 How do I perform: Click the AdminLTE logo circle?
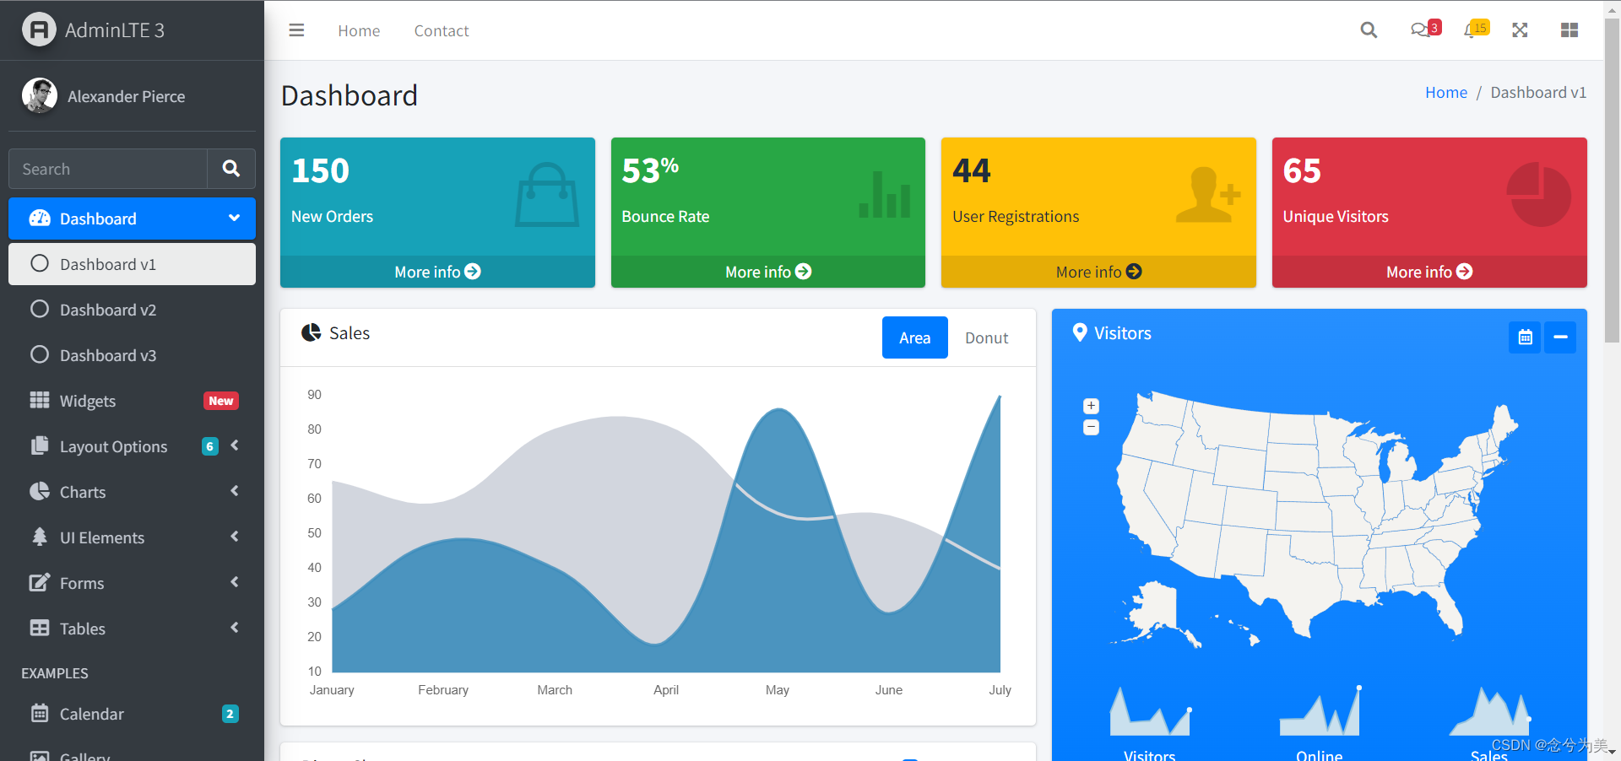(x=39, y=30)
